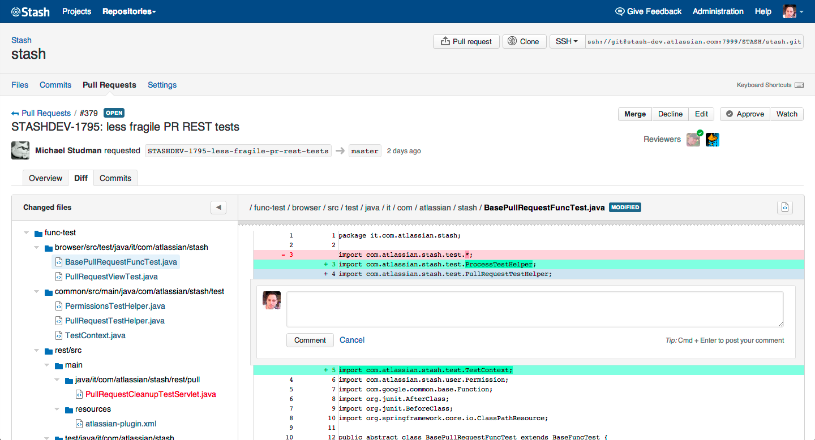Screen dimensions: 815x440
Task: Click file icon beside atlassian-plugin.xml
Action: pos(79,424)
